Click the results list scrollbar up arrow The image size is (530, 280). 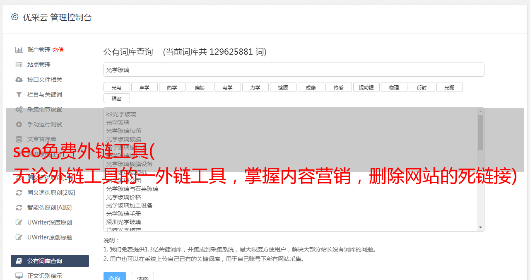coord(480,111)
